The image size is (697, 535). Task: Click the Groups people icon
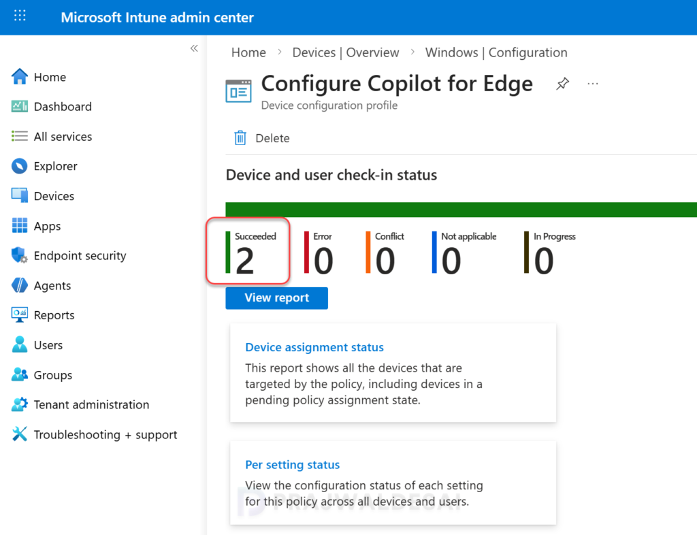20,374
